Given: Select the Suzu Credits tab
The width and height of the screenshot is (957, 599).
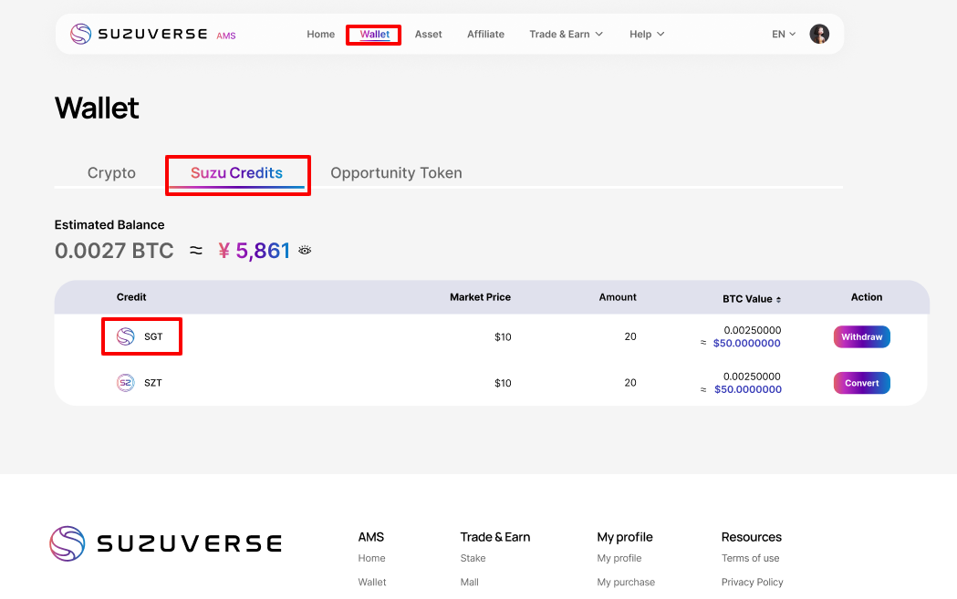Looking at the screenshot, I should pos(236,173).
